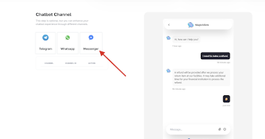Click the chatbot name in chat header
The width and height of the screenshot is (265, 139).
click(202, 25)
